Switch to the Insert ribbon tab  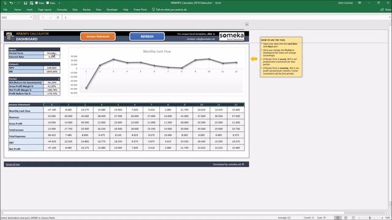pyautogui.click(x=29, y=10)
